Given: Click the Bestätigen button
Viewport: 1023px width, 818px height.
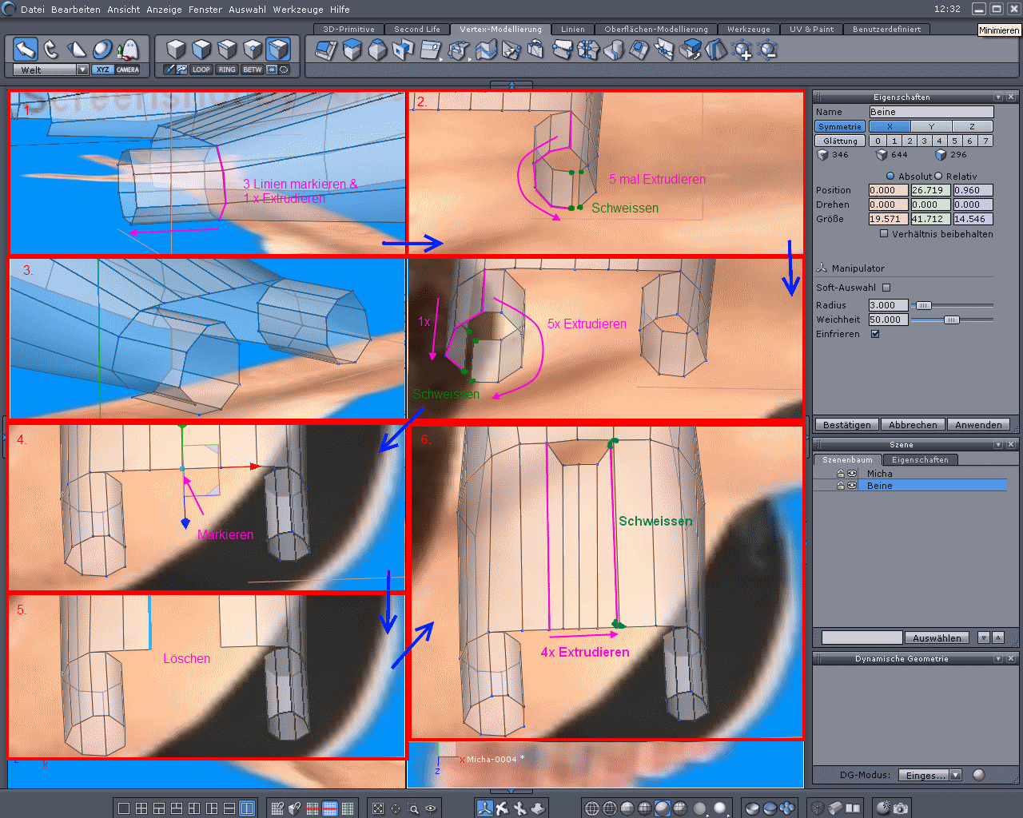Looking at the screenshot, I should coord(847,425).
